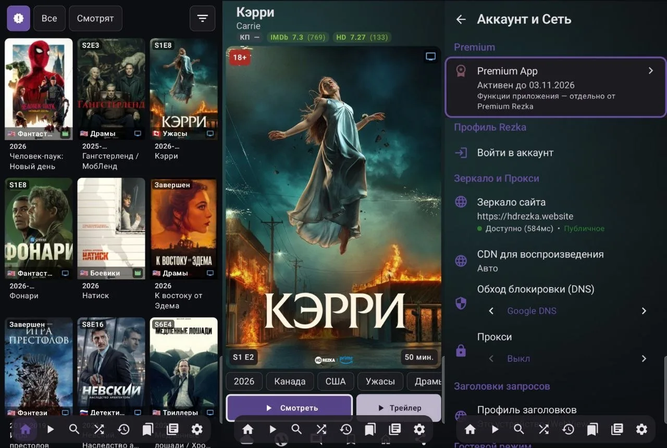This screenshot has height=448, width=667.
Task: Tap Settings gear in settings panel nav bar
Action: (641, 430)
